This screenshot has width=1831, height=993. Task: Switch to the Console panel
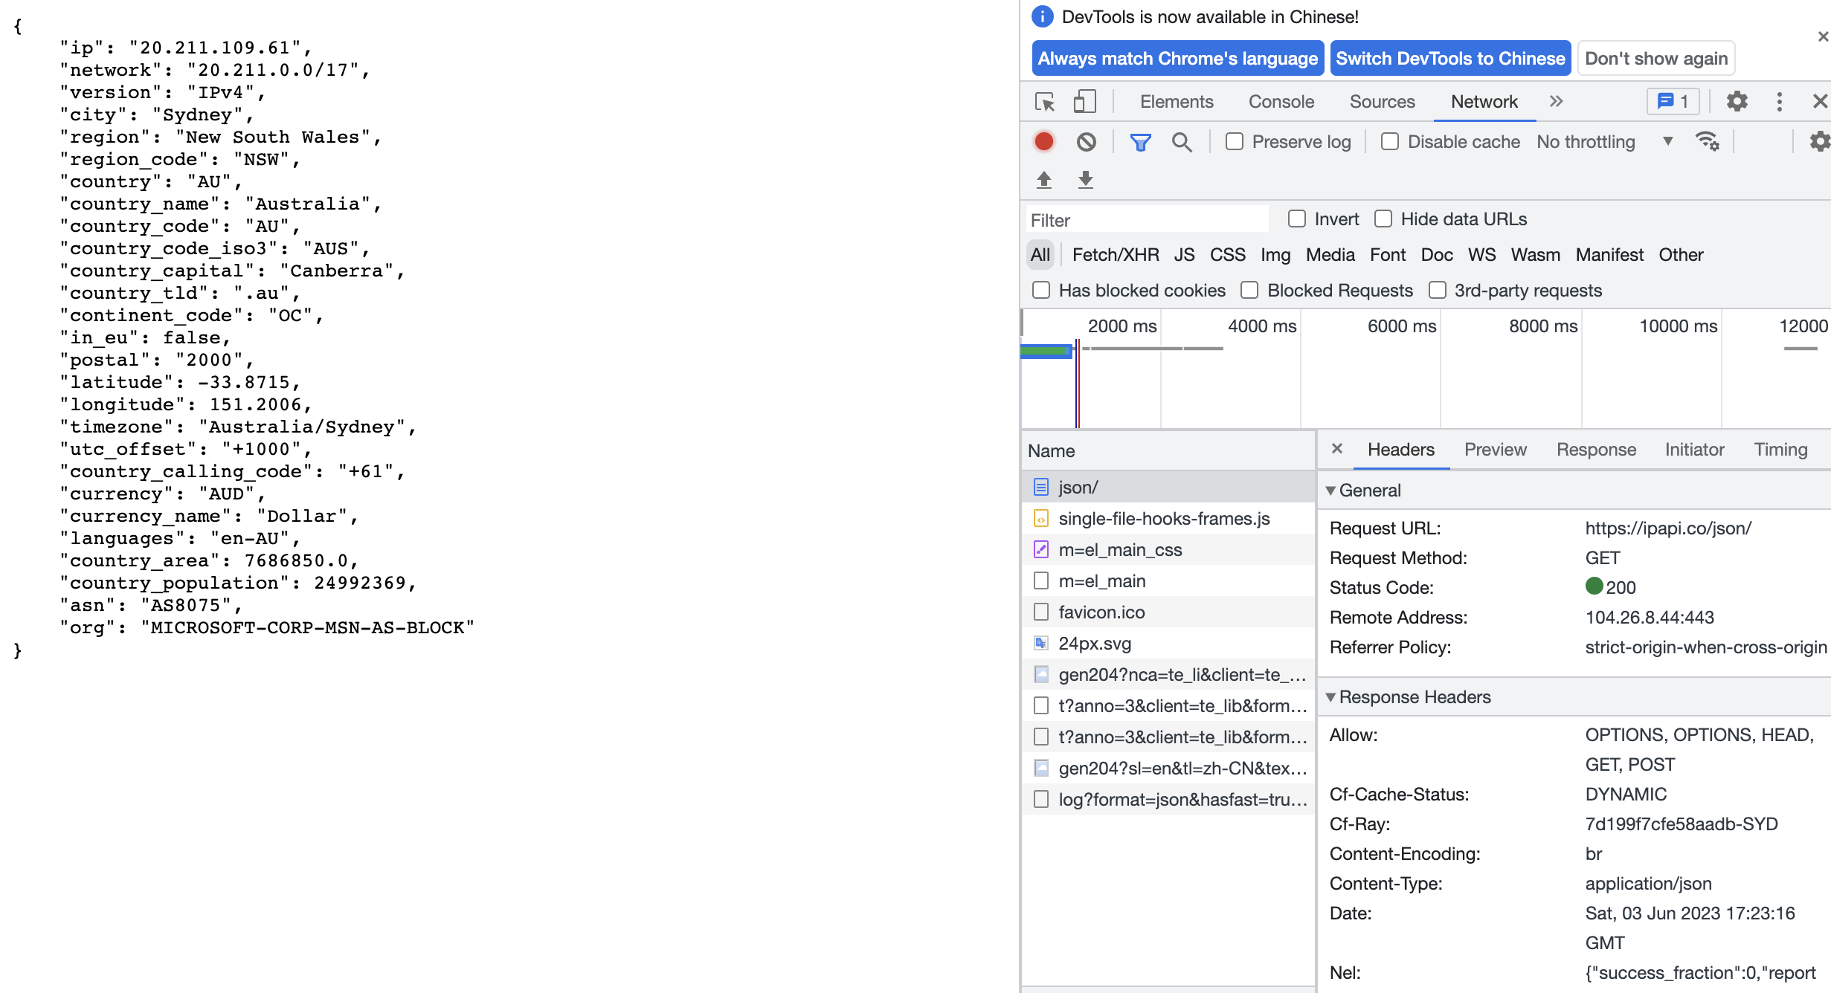pyautogui.click(x=1281, y=102)
